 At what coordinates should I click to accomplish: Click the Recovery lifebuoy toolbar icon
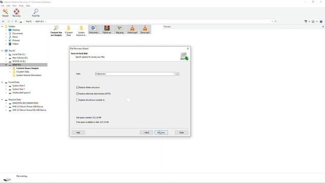pos(16,13)
